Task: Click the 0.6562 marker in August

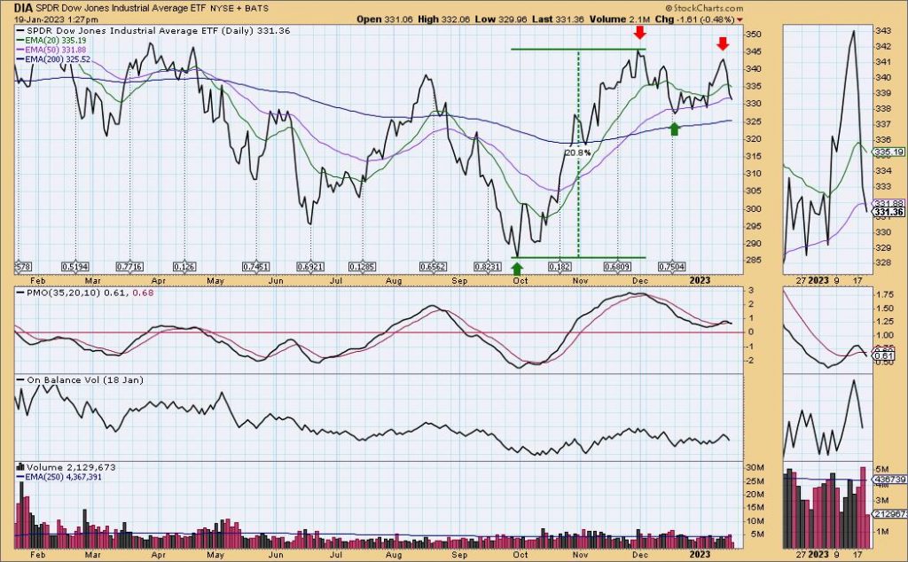Action: 432,266
